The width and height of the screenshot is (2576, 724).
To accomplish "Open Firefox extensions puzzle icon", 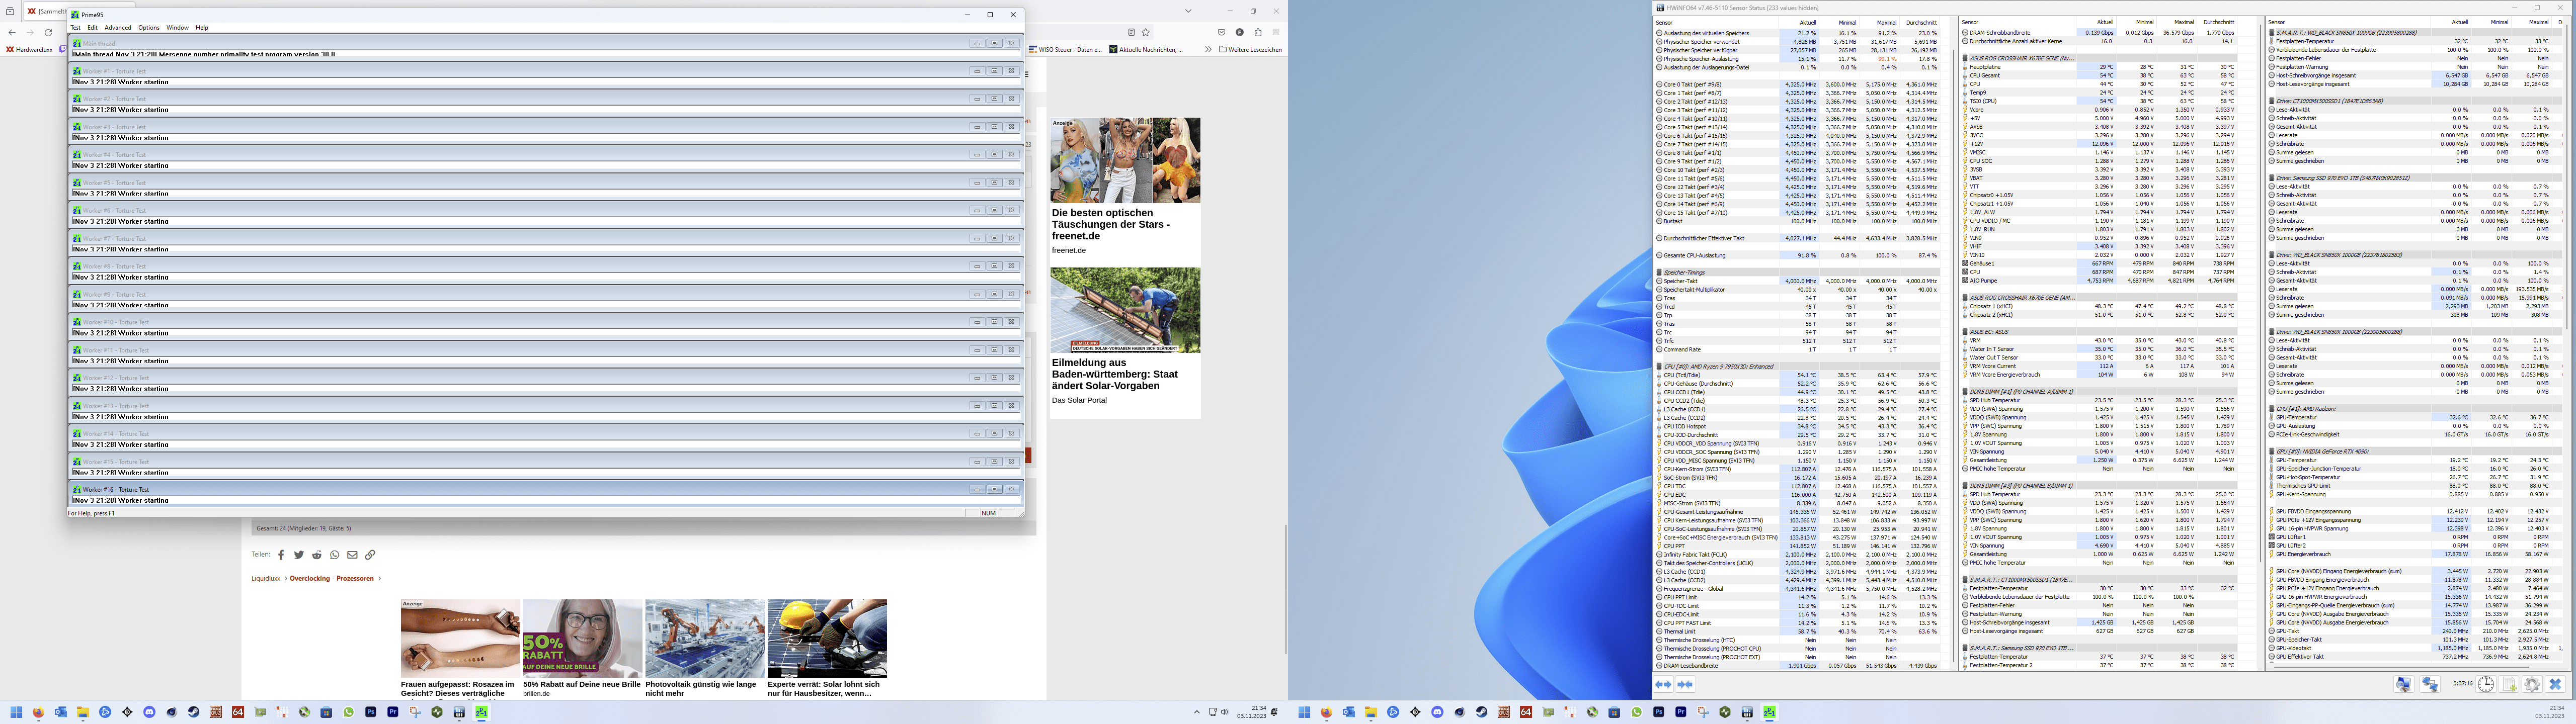I will (x=1258, y=32).
